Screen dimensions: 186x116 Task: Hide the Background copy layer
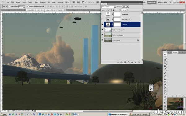(102, 35)
